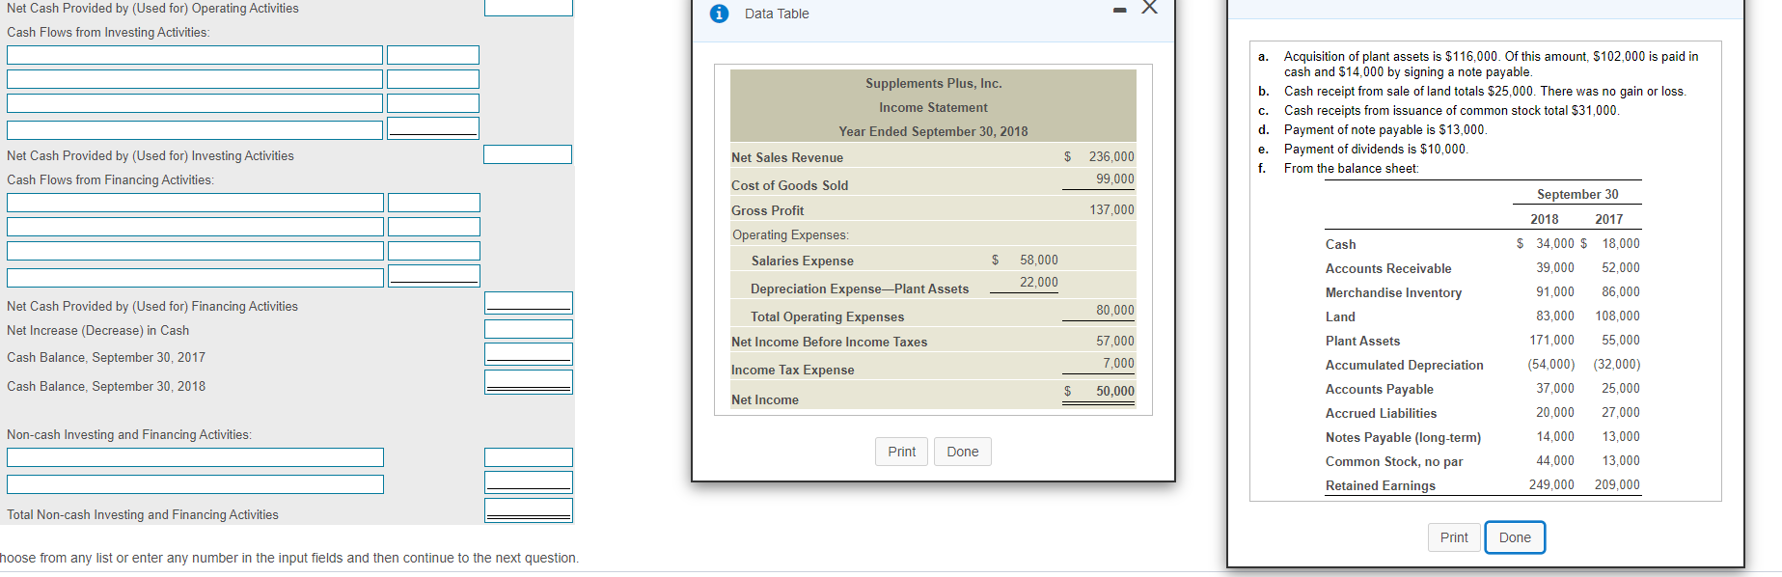Screen dimensions: 1782x577
Task: Click the Net Income value 50,000
Action: 1115,392
